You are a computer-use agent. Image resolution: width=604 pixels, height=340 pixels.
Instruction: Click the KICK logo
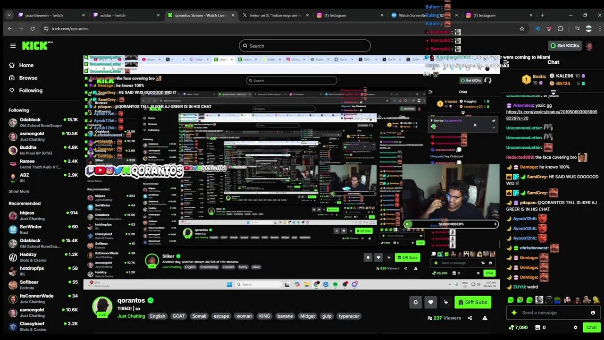[x=37, y=46]
